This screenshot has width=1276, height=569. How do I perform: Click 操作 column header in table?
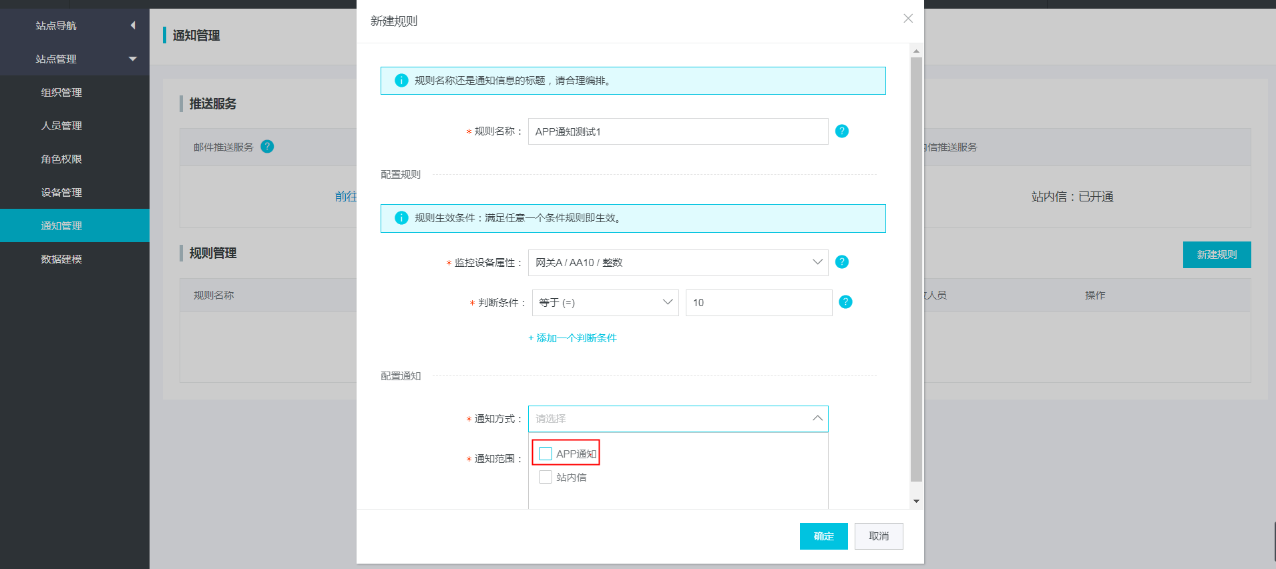[1095, 295]
